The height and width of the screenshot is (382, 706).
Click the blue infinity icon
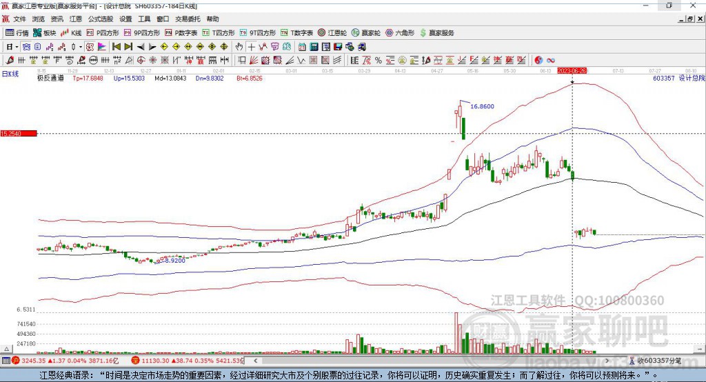[551, 60]
